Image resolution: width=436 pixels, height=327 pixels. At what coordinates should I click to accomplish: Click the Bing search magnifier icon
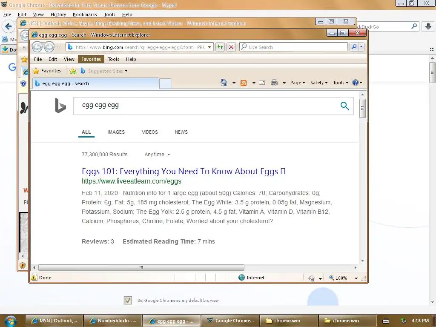coord(344,106)
